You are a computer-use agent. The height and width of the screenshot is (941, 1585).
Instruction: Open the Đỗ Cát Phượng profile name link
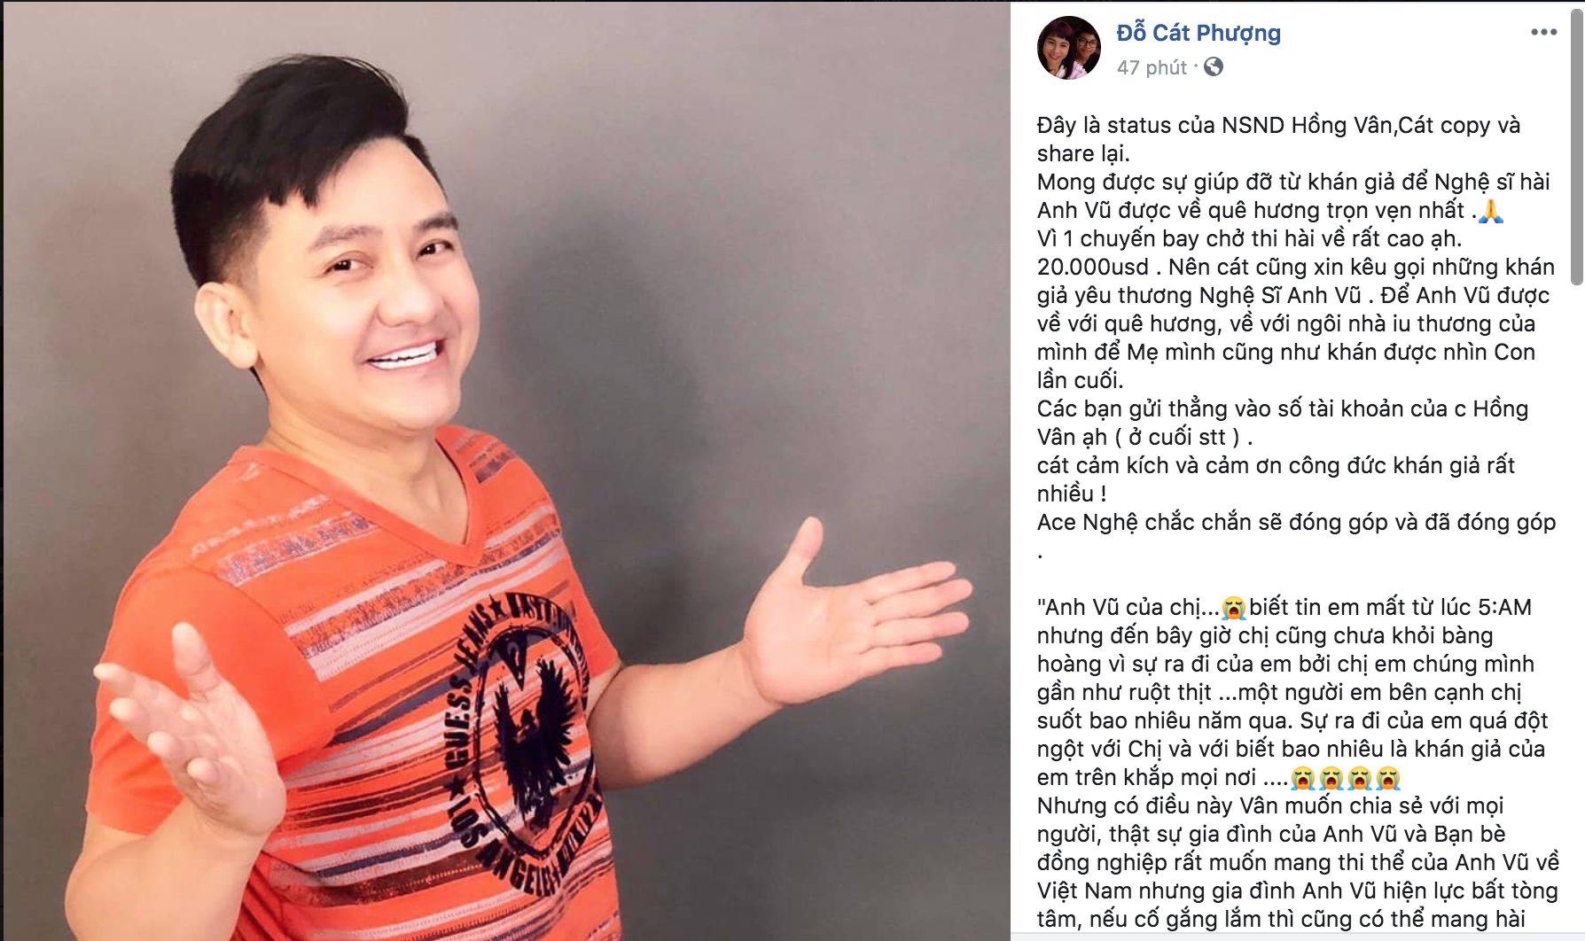click(1199, 33)
